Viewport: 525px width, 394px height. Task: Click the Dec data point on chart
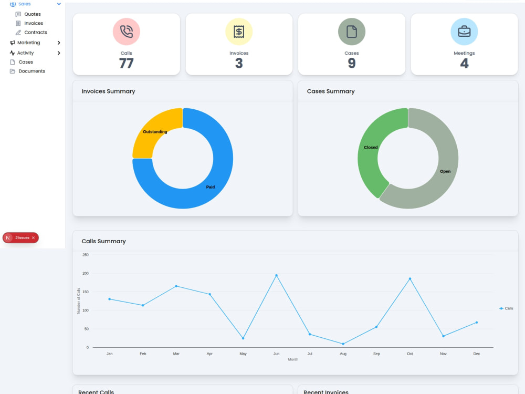click(x=477, y=323)
